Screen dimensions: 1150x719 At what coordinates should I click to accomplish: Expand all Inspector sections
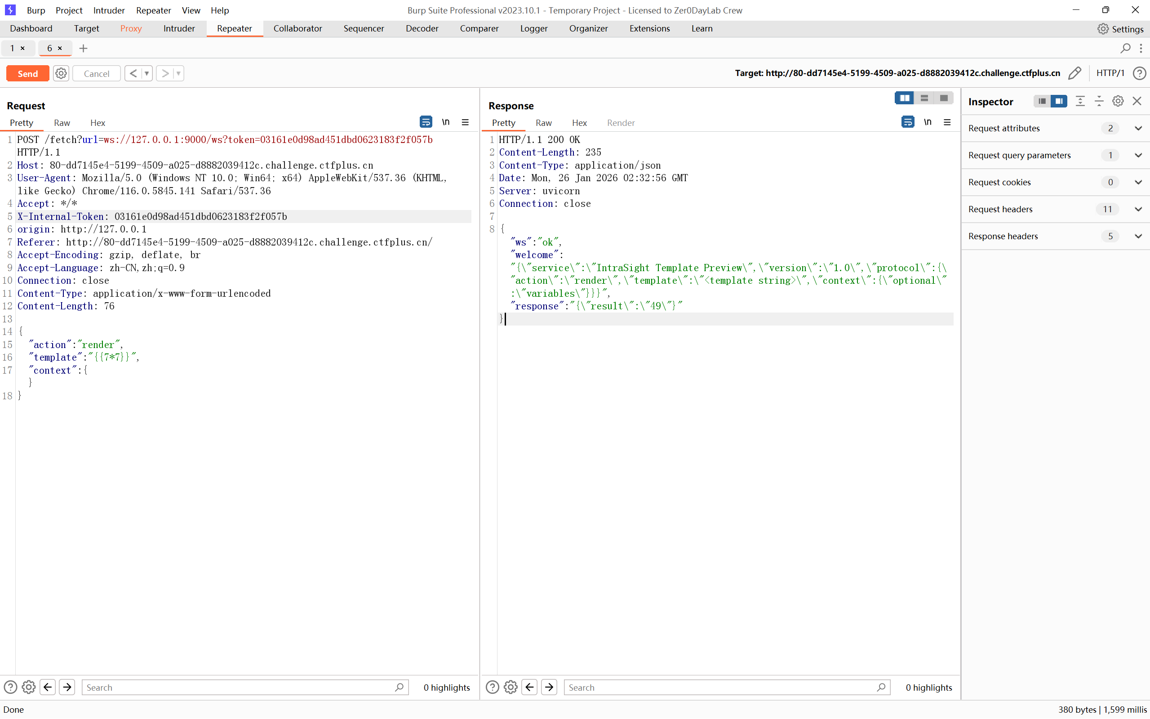1080,101
